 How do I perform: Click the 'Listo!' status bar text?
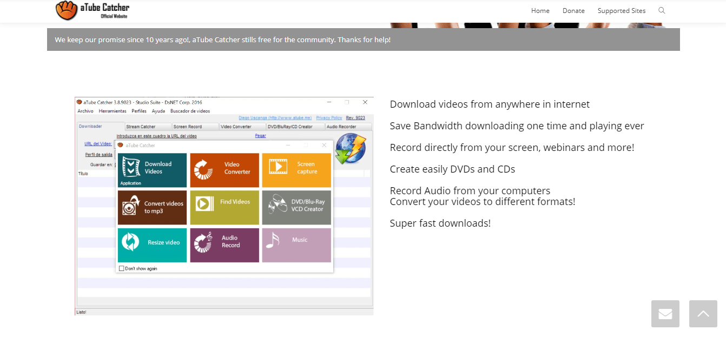coord(81,312)
